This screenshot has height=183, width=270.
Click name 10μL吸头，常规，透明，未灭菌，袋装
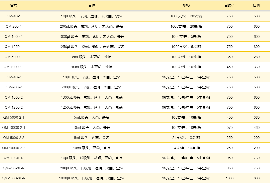pyautogui.click(x=92, y=16)
